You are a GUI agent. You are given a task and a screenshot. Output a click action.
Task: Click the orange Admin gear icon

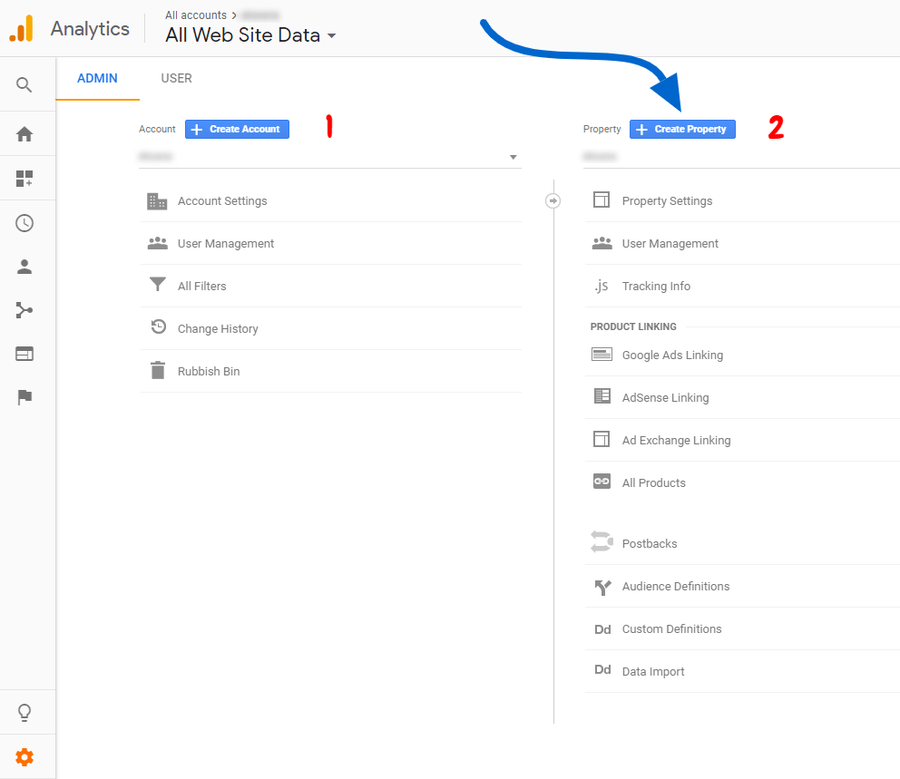[x=24, y=757]
